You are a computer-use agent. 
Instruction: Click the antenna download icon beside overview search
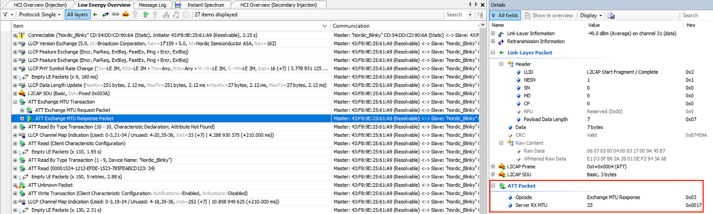pyautogui.click(x=481, y=14)
